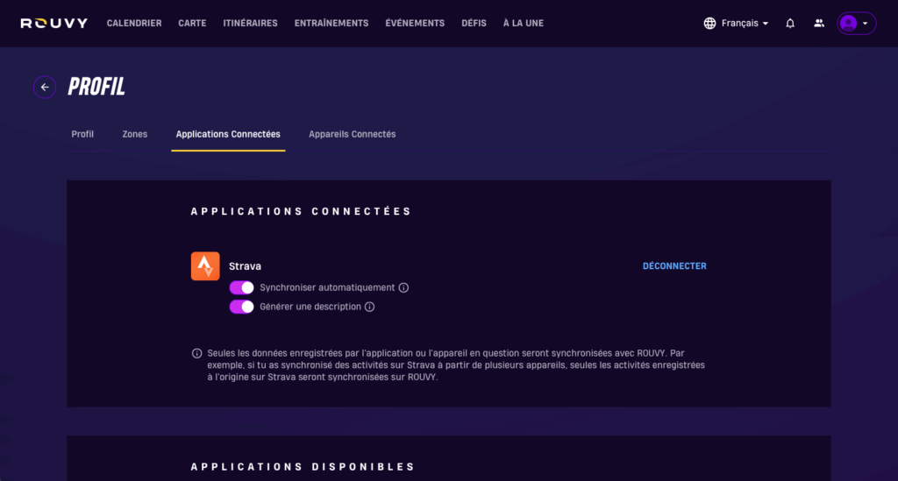Disable the Synchroniser automatiquement toggle
This screenshot has height=481, width=898.
point(241,287)
